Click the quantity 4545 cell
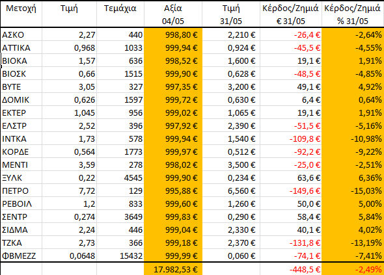This screenshot has height=275, width=384. click(x=120, y=177)
